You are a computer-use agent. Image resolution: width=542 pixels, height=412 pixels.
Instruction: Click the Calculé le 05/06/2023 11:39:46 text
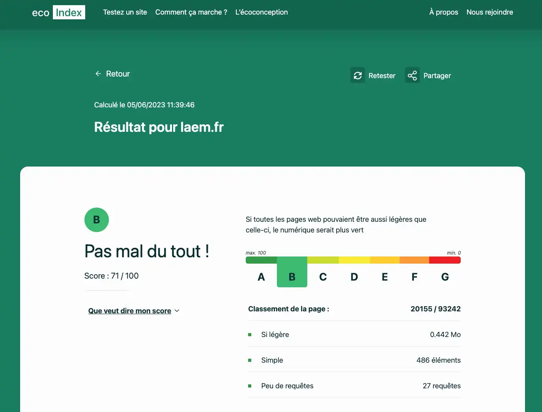[144, 105]
